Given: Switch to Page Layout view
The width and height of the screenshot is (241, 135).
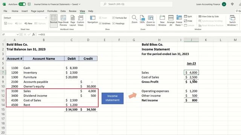Looking at the screenshot, I should tap(73, 21).
